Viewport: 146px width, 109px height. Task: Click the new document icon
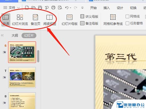(x=27, y=8)
